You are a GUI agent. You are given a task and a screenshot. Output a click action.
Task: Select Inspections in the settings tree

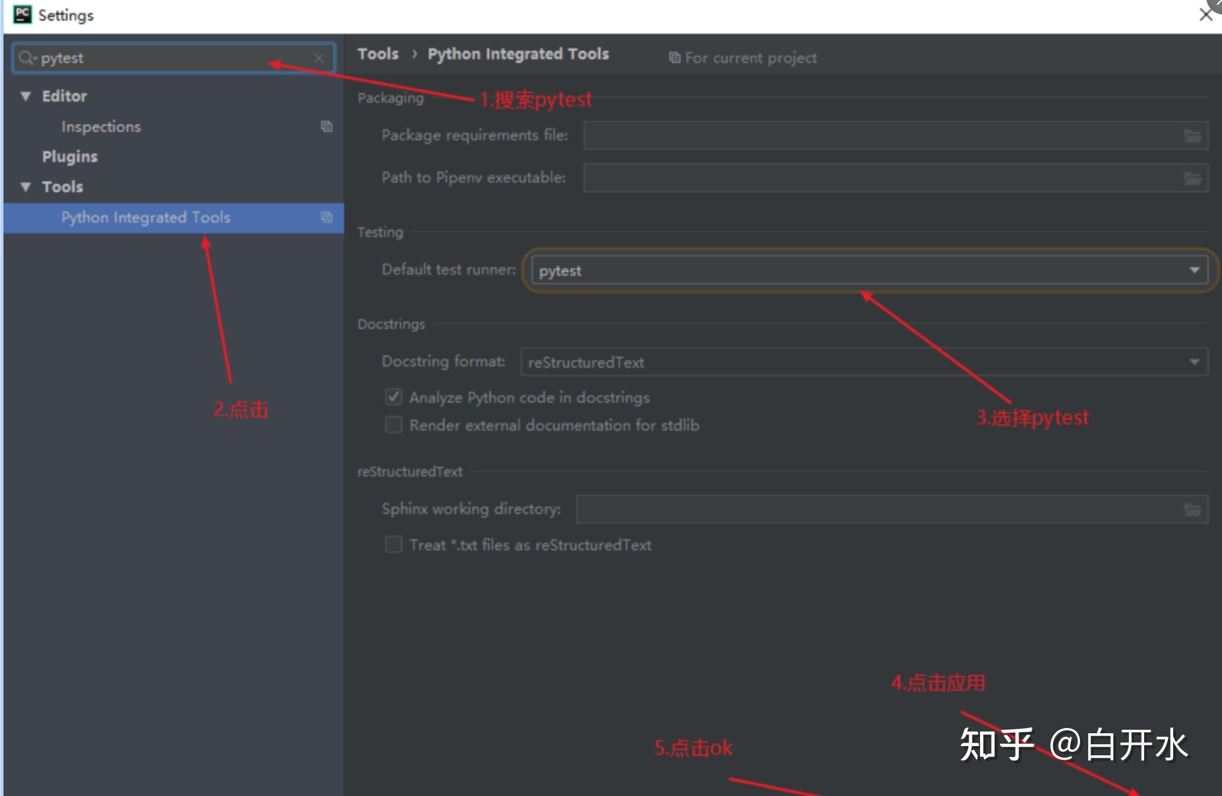[x=101, y=127]
